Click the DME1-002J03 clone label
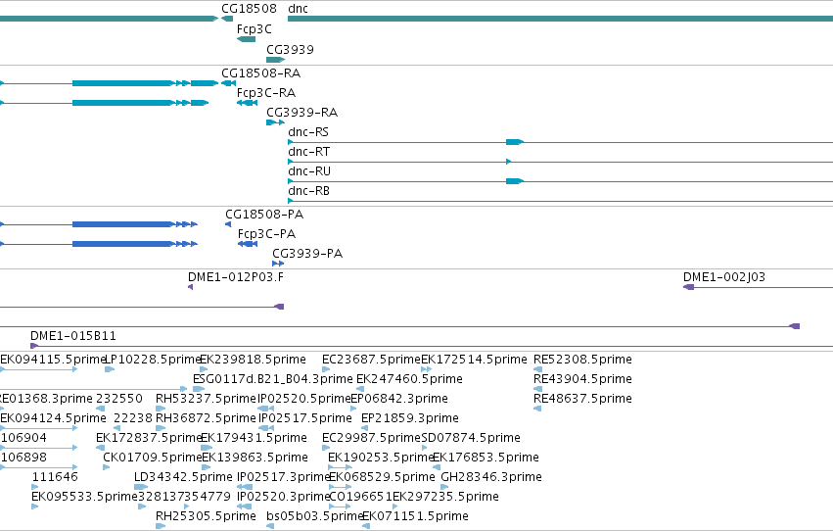833x531 pixels. pos(724,277)
